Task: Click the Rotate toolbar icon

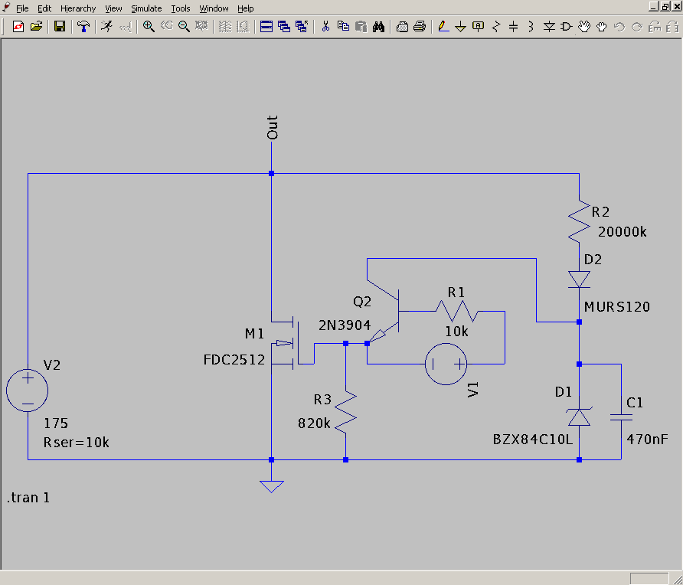Action: point(655,27)
